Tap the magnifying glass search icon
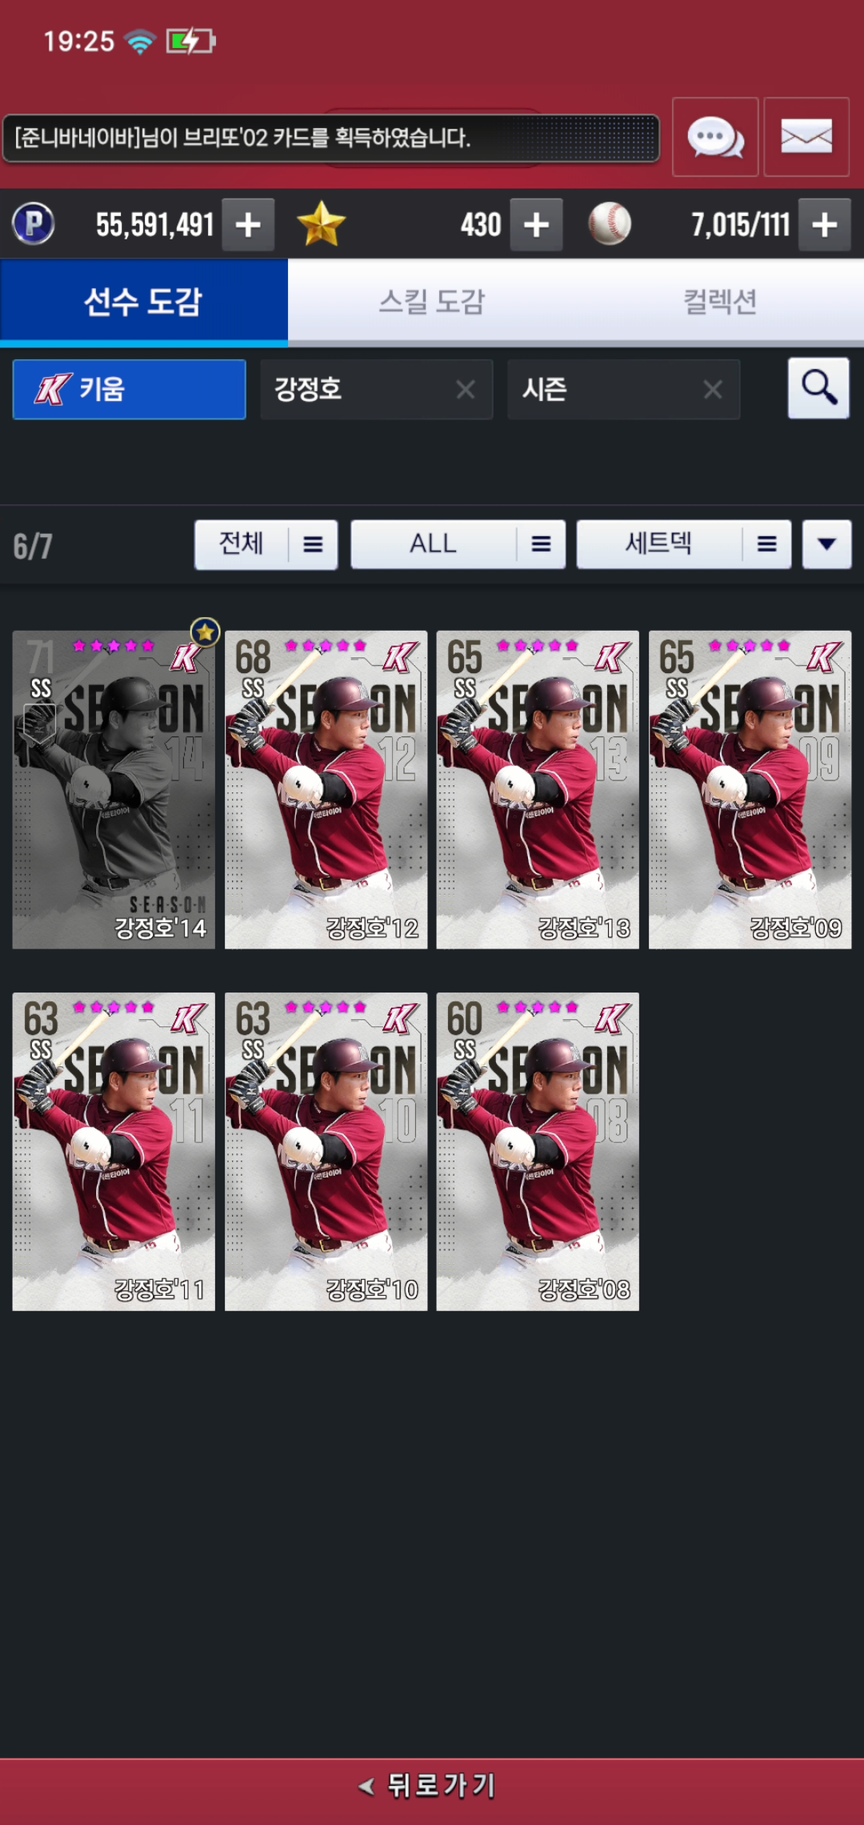This screenshot has width=864, height=1825. [x=818, y=388]
